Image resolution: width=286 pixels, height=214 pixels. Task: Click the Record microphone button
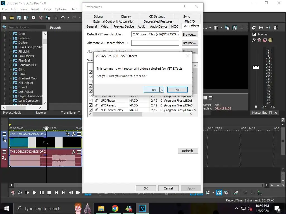pos(13,193)
